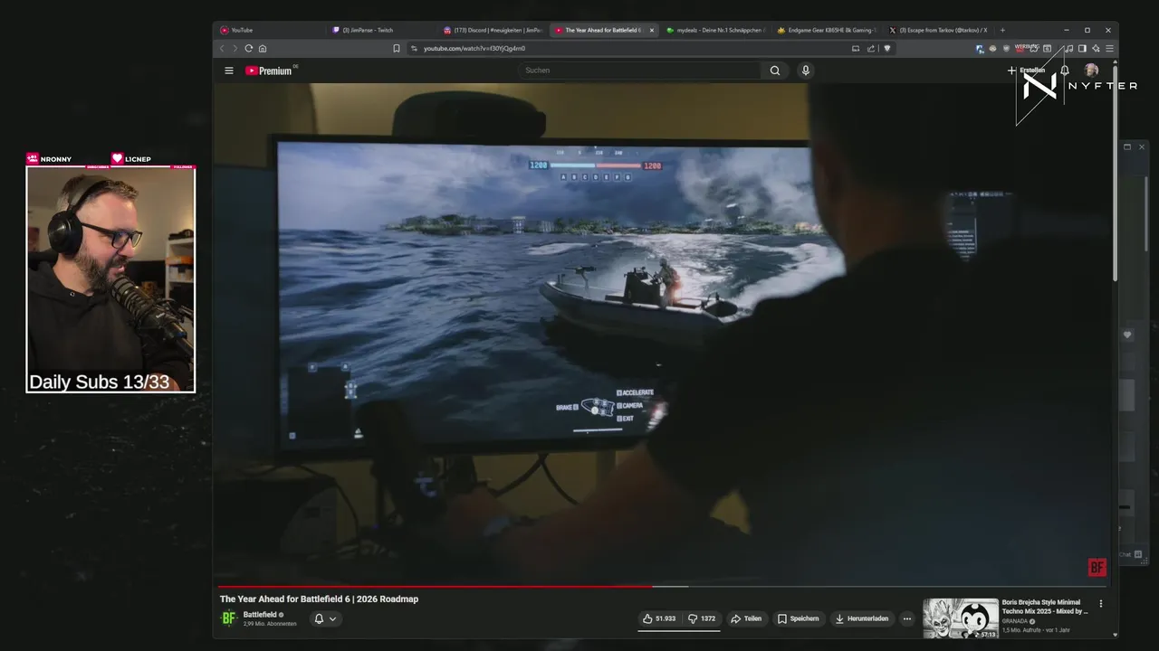Click the Speichern save button
Screen dimensions: 1159x651
798,619
